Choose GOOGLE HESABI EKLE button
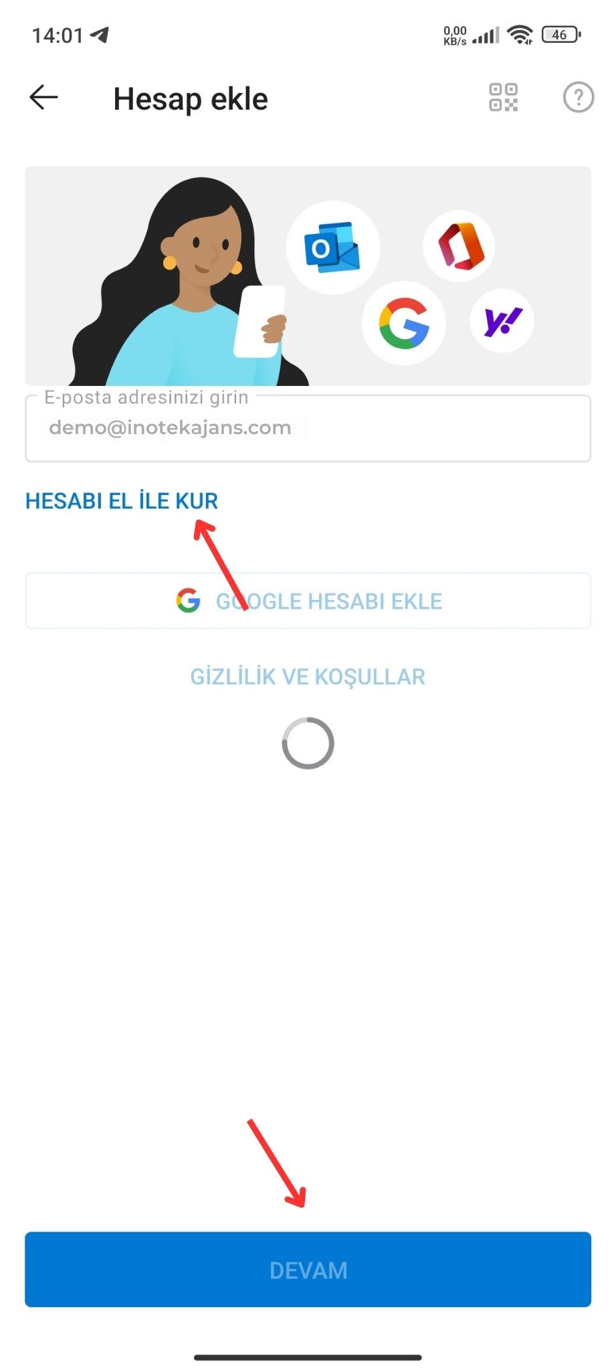This screenshot has width=616, height=1370. (x=308, y=601)
